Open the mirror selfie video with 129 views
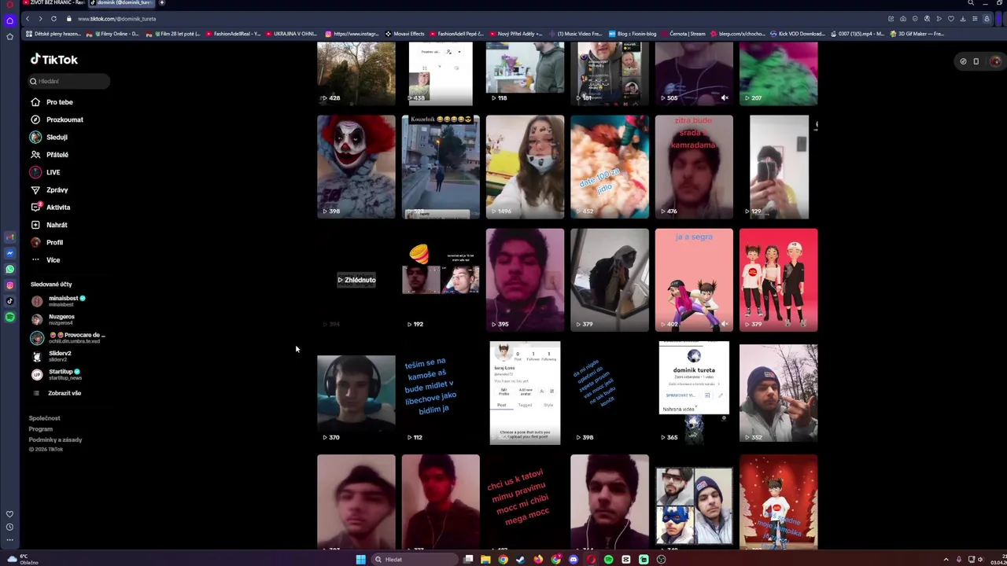This screenshot has width=1007, height=566. click(778, 167)
